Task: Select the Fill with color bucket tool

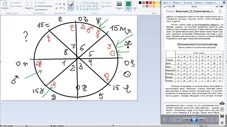Action: tap(60, 4)
